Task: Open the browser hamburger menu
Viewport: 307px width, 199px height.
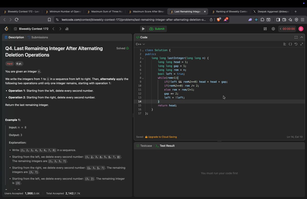Action: pos(302,19)
